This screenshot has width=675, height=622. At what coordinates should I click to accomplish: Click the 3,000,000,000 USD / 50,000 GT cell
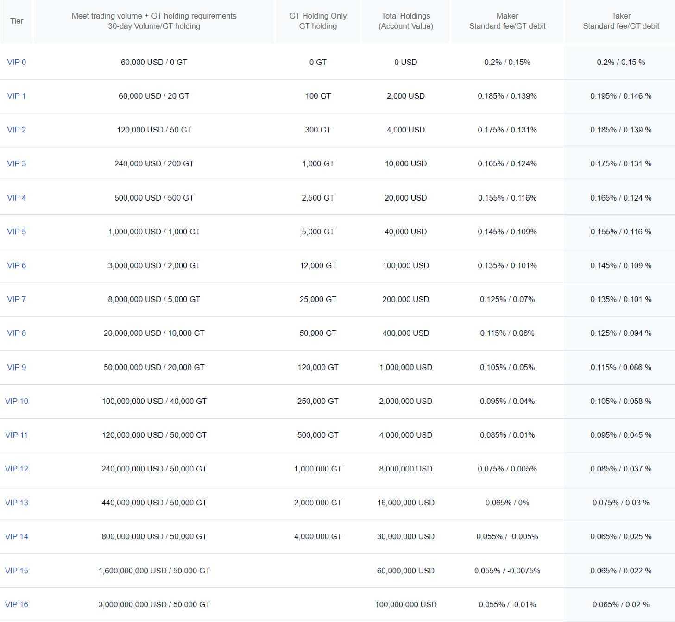[154, 604]
